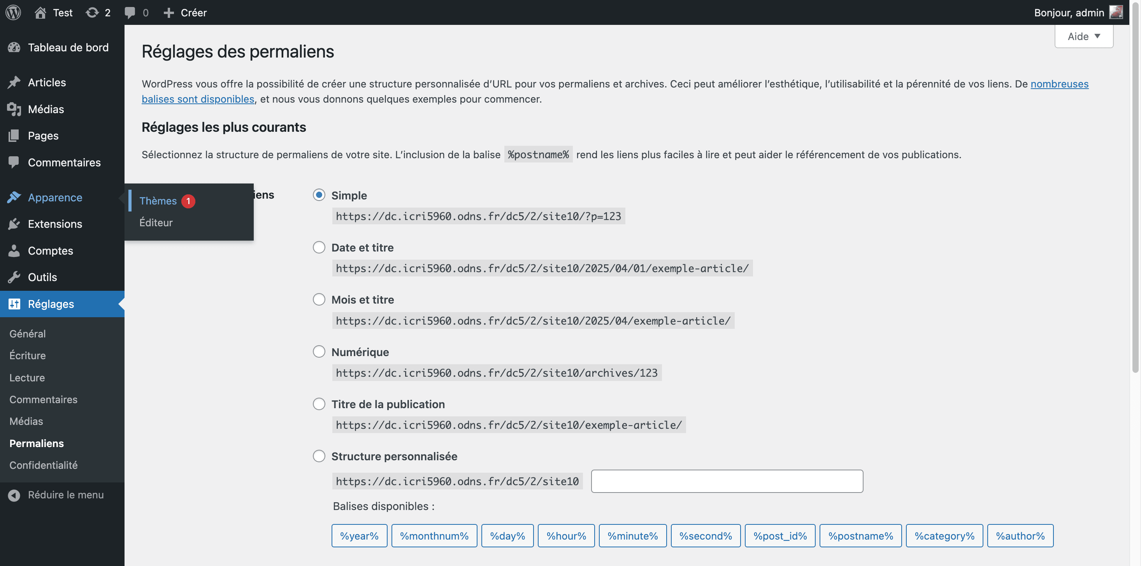The height and width of the screenshot is (566, 1141).
Task: Follow the nombreuses balises sont disponibles link
Action: coord(198,99)
